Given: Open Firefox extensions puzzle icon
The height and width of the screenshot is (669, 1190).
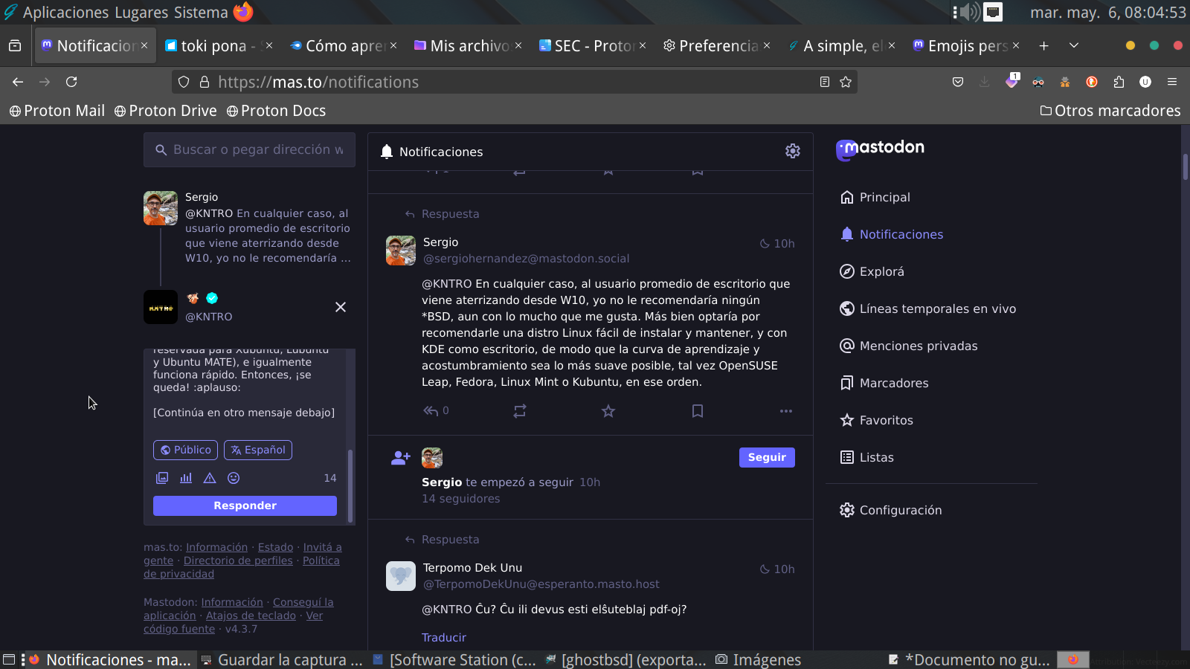Looking at the screenshot, I should (x=1119, y=82).
